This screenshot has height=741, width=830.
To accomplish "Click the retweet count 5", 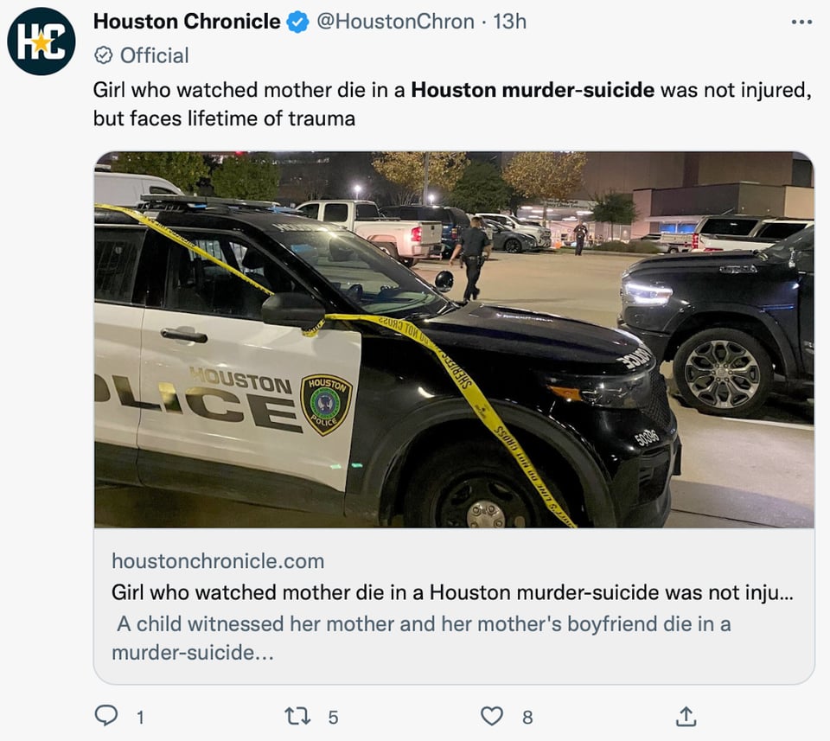I will (x=333, y=718).
